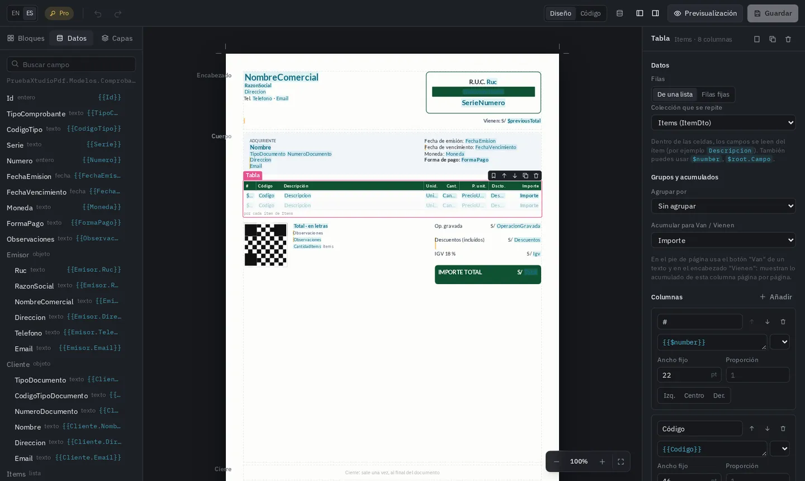Screen dimensions: 805x481
Task: Switch to the Código view tab
Action: tap(590, 13)
